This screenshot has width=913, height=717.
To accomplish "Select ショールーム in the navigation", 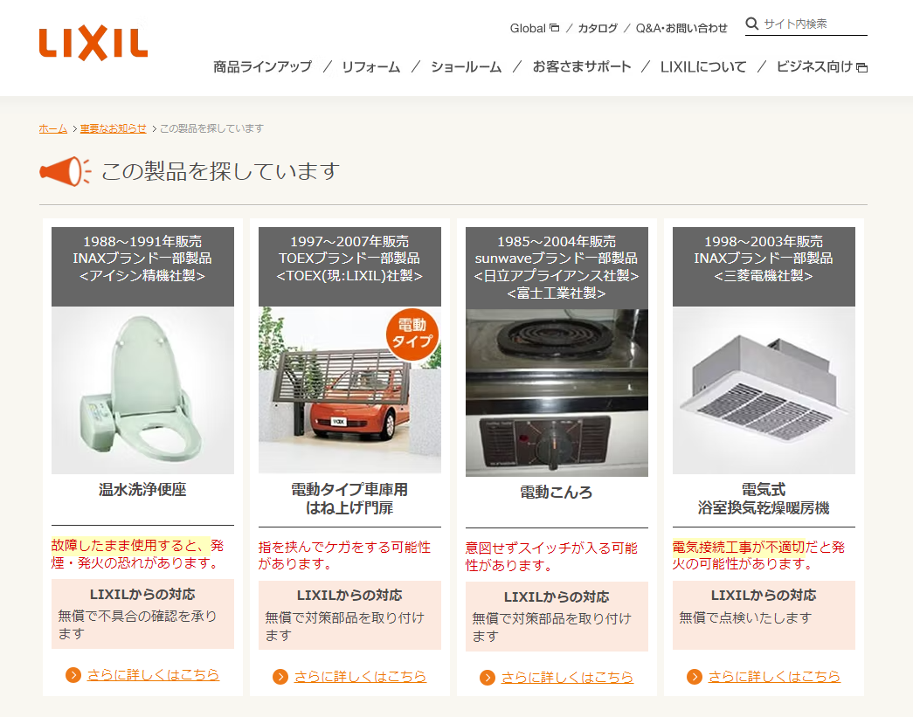I will pyautogui.click(x=466, y=67).
